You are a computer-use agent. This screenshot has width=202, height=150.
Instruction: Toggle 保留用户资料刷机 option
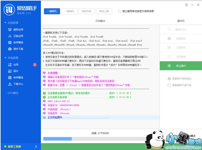[x=169, y=79]
